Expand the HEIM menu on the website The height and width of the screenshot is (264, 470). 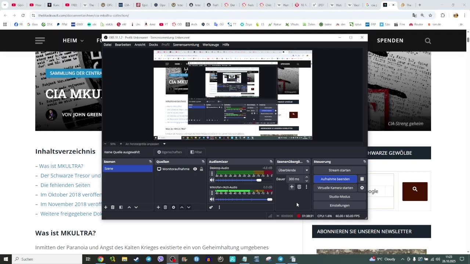(73, 41)
